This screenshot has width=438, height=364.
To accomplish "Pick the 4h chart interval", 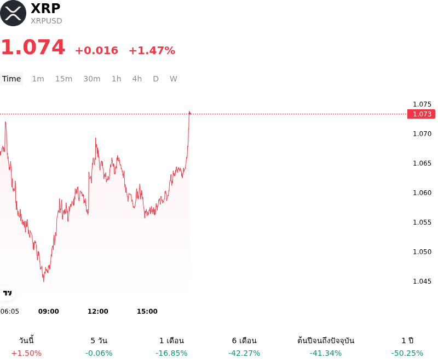I will [137, 79].
